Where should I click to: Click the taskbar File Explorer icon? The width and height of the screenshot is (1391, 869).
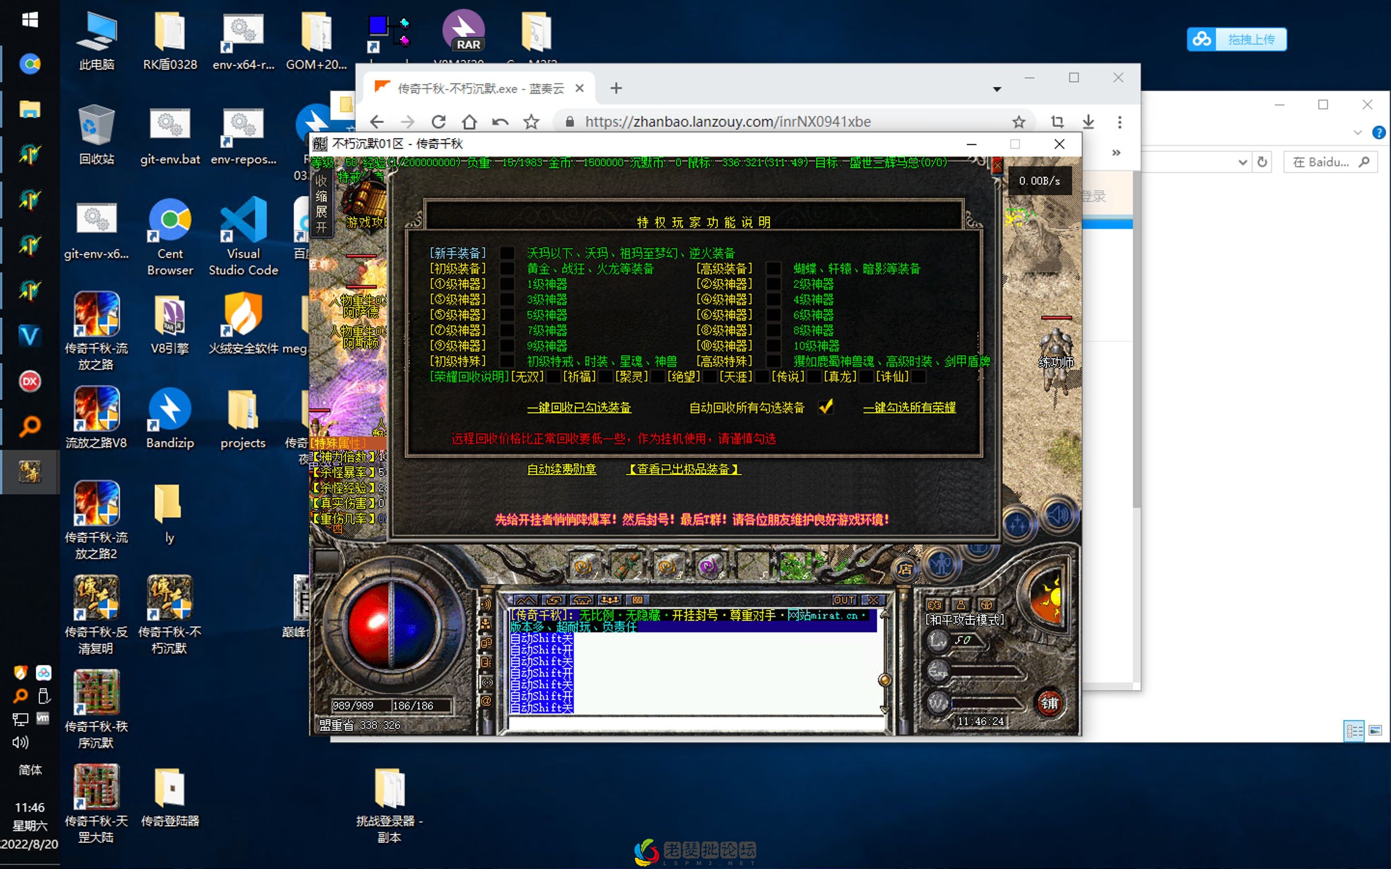pos(30,109)
